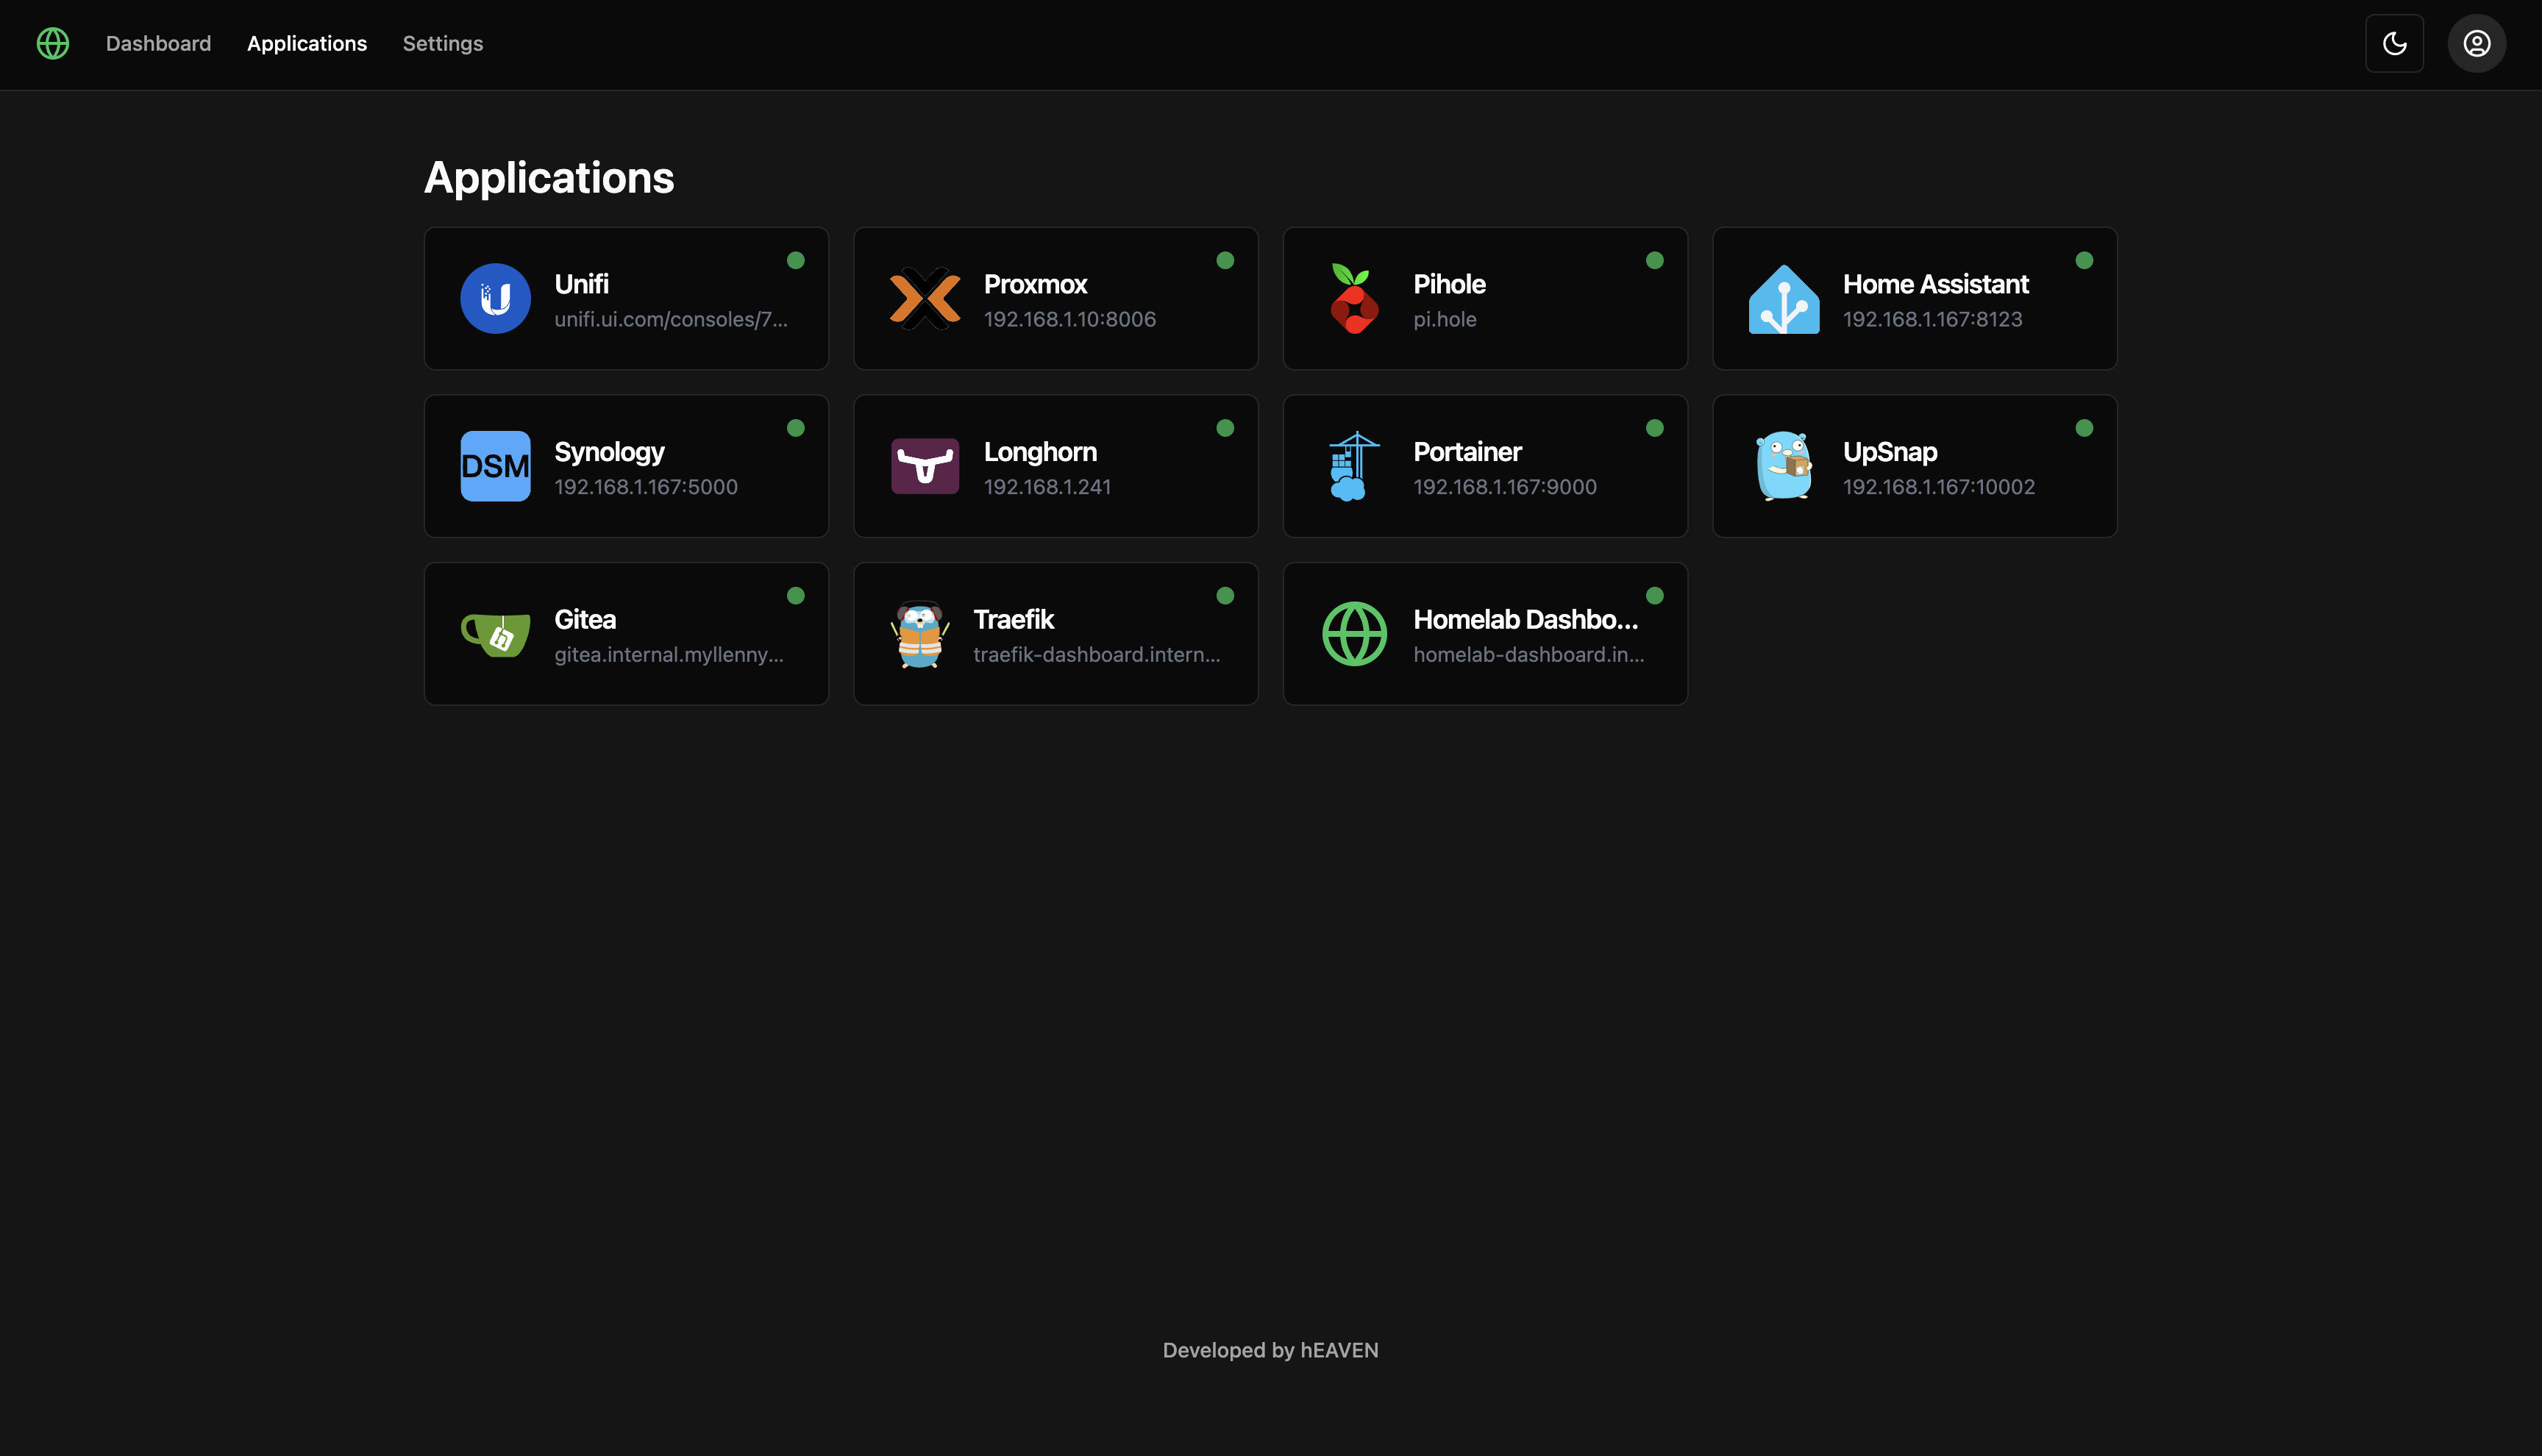Select the Home Assistant icon
Screen dimensions: 2542x1456
(x=1783, y=298)
